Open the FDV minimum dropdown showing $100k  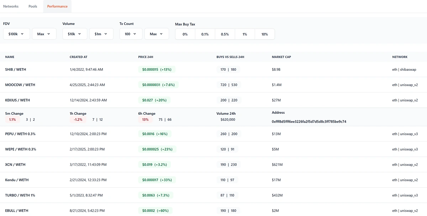pyautogui.click(x=16, y=34)
